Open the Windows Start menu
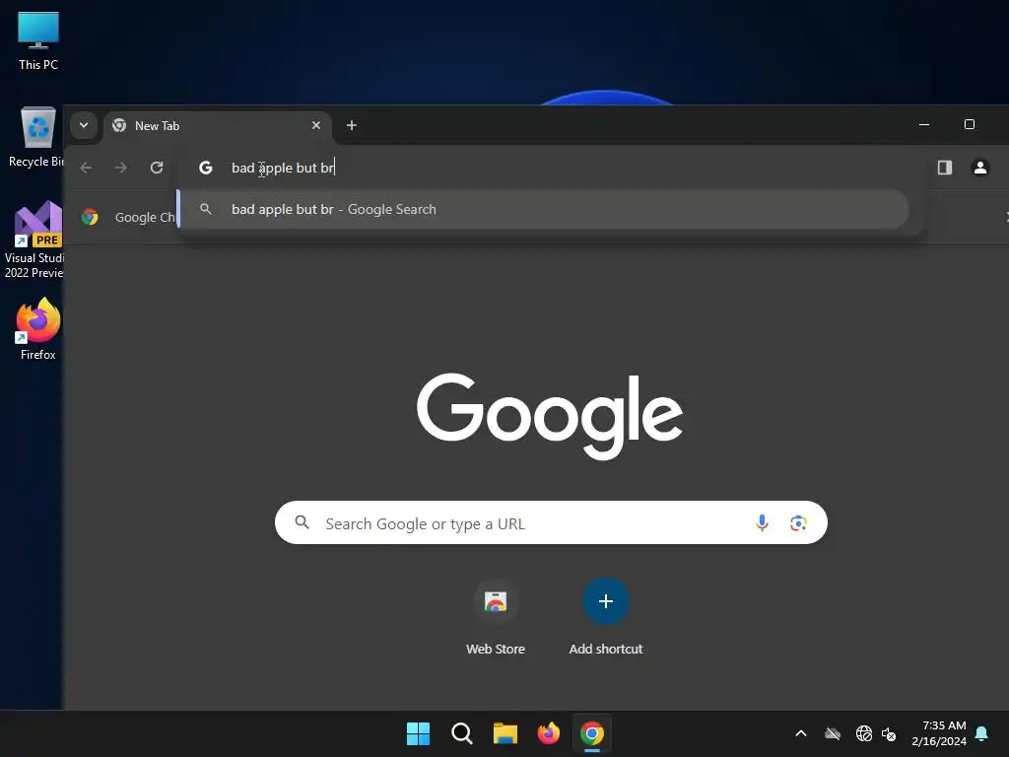This screenshot has width=1009, height=757. [418, 733]
